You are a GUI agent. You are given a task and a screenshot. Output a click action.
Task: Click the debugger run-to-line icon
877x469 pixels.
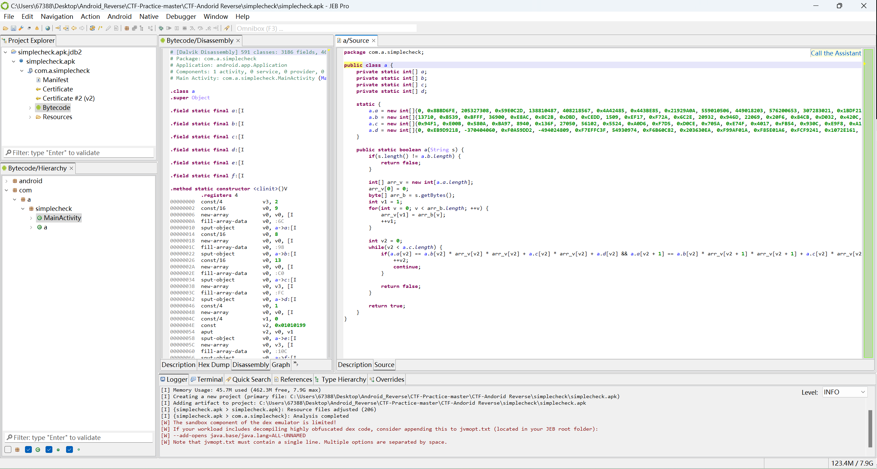tap(216, 28)
